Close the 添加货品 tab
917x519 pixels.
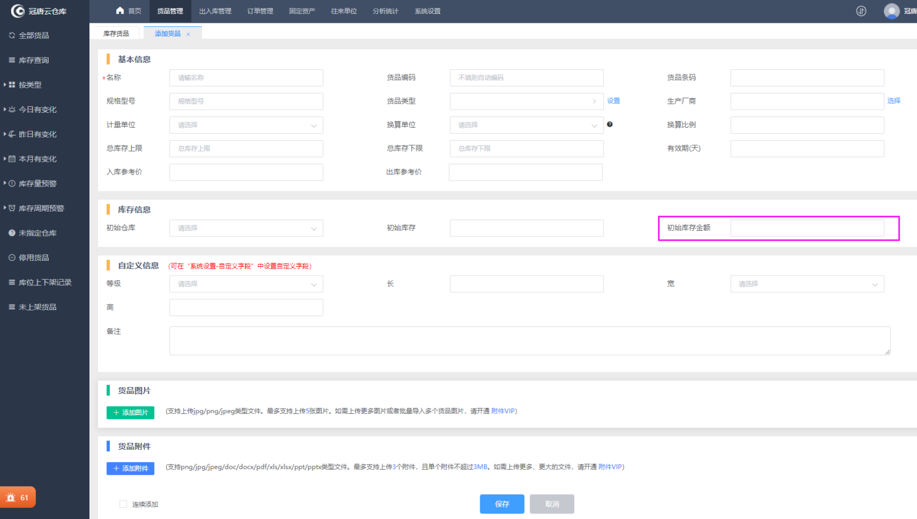click(x=188, y=34)
